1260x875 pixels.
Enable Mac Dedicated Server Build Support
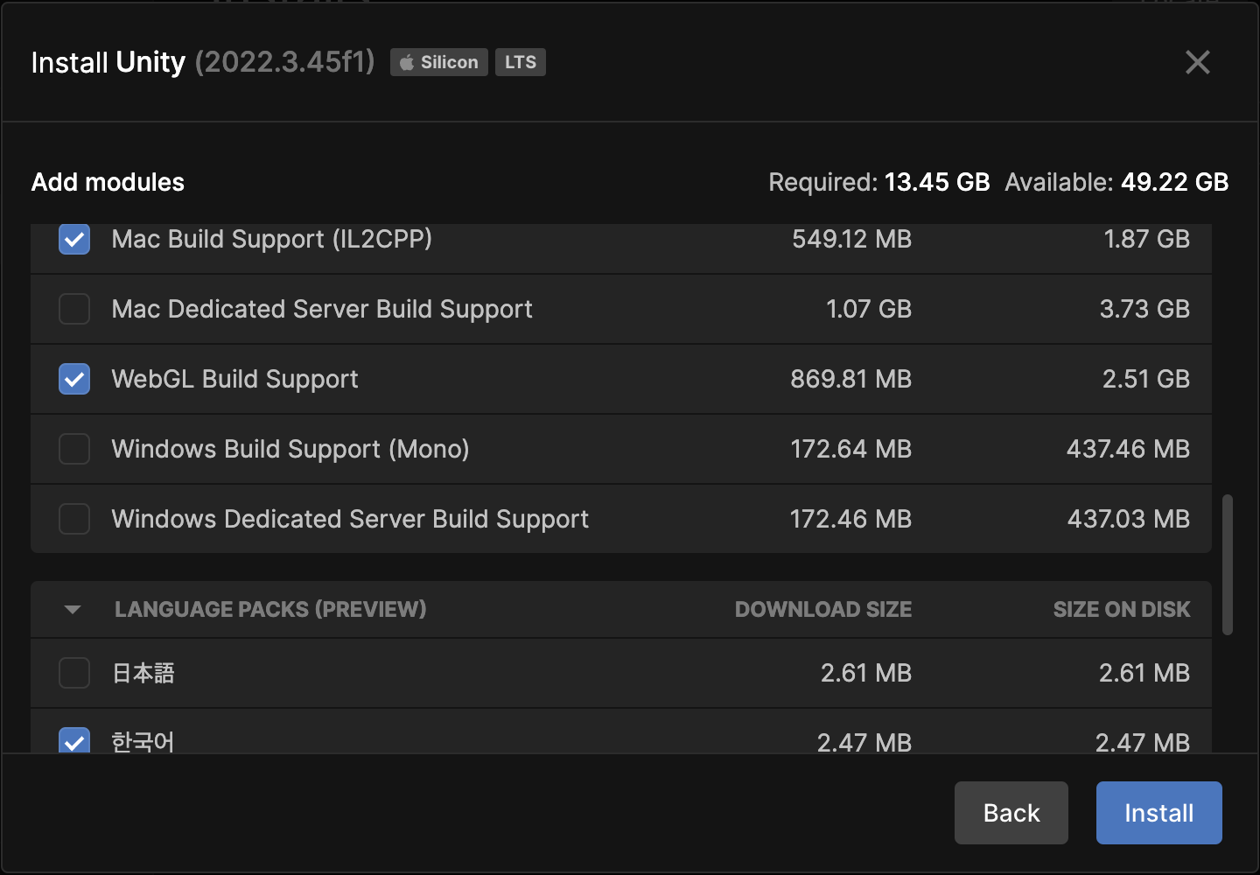click(74, 309)
